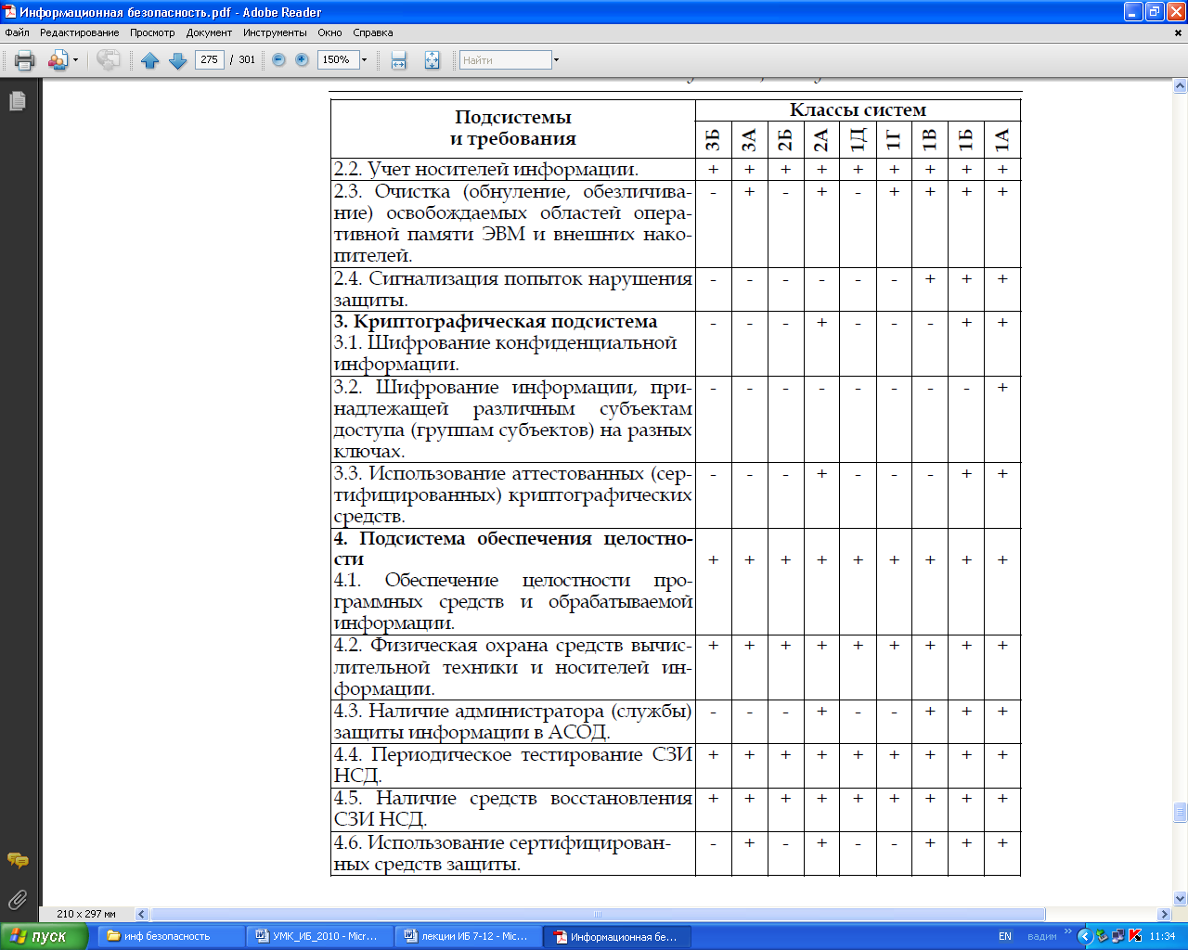
Task: Click row text 2.2. Учет носителей информации
Action: [486, 170]
